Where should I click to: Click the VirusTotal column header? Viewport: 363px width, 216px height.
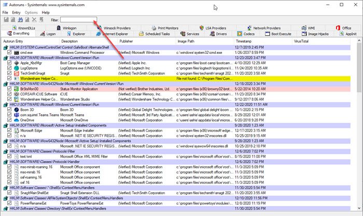point(321,41)
